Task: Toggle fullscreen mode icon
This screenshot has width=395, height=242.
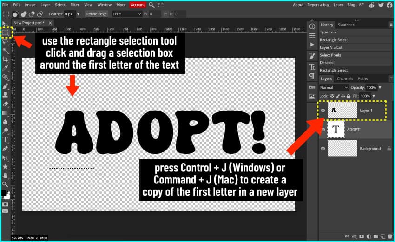Action: (161, 5)
